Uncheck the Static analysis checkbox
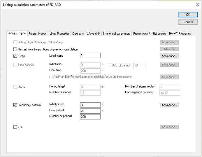The image size is (202, 157). (15, 56)
